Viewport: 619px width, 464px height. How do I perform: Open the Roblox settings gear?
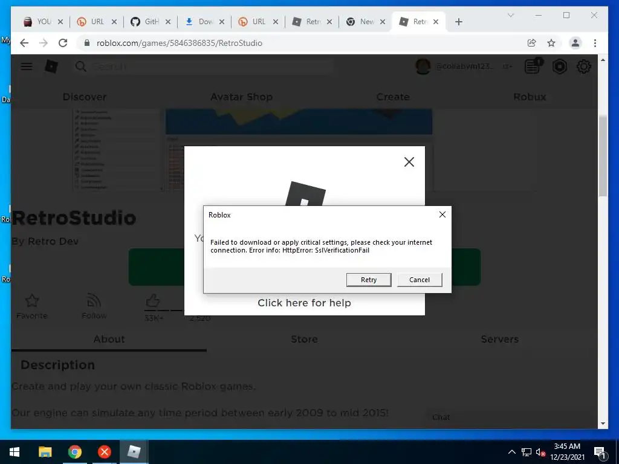click(584, 66)
